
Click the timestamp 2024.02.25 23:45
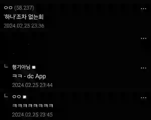pos(32,115)
